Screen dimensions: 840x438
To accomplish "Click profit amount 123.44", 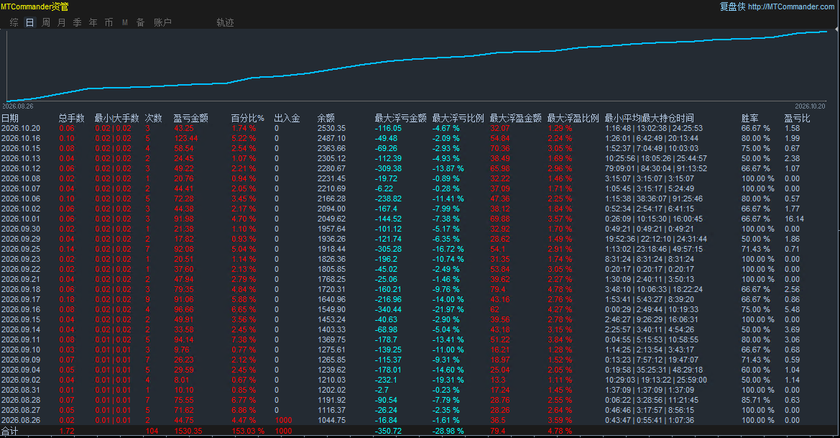I will coord(186,138).
